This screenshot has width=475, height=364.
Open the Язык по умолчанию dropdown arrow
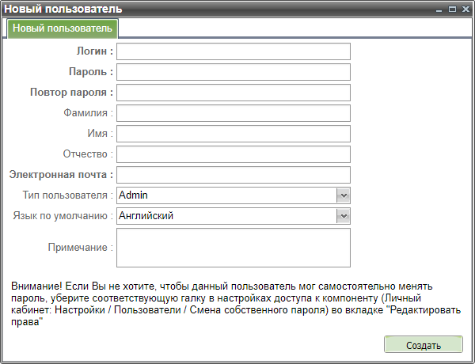pos(344,216)
